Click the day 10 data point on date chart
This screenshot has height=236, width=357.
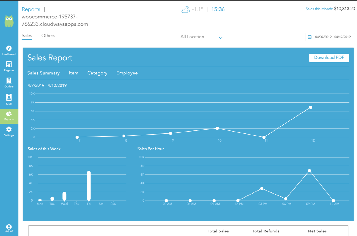[x=217, y=128]
